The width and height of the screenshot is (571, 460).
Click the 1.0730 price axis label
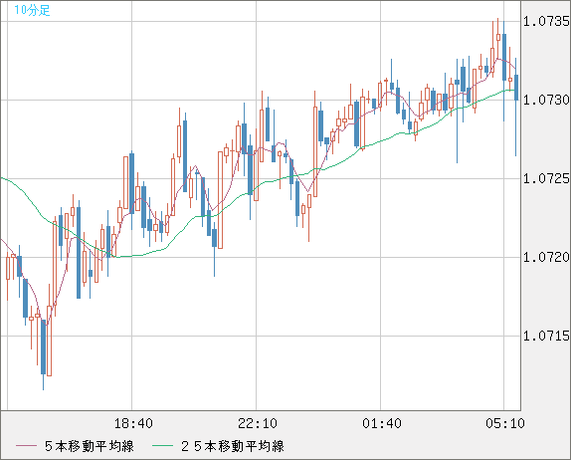[x=546, y=100]
